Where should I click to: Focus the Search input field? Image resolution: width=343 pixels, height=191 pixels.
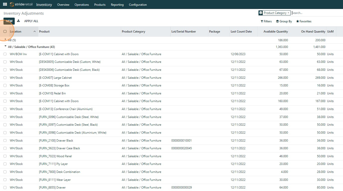tap(315, 13)
